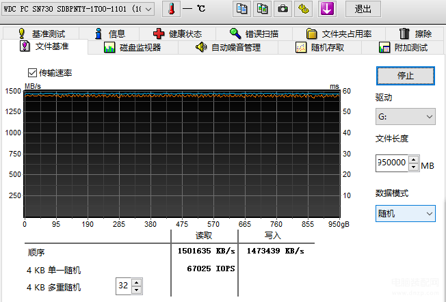Decrease file length with down arrow
The image size is (446, 302).
(414, 167)
